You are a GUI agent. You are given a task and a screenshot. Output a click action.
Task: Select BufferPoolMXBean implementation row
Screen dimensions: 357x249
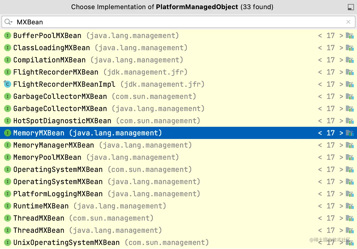point(178,35)
